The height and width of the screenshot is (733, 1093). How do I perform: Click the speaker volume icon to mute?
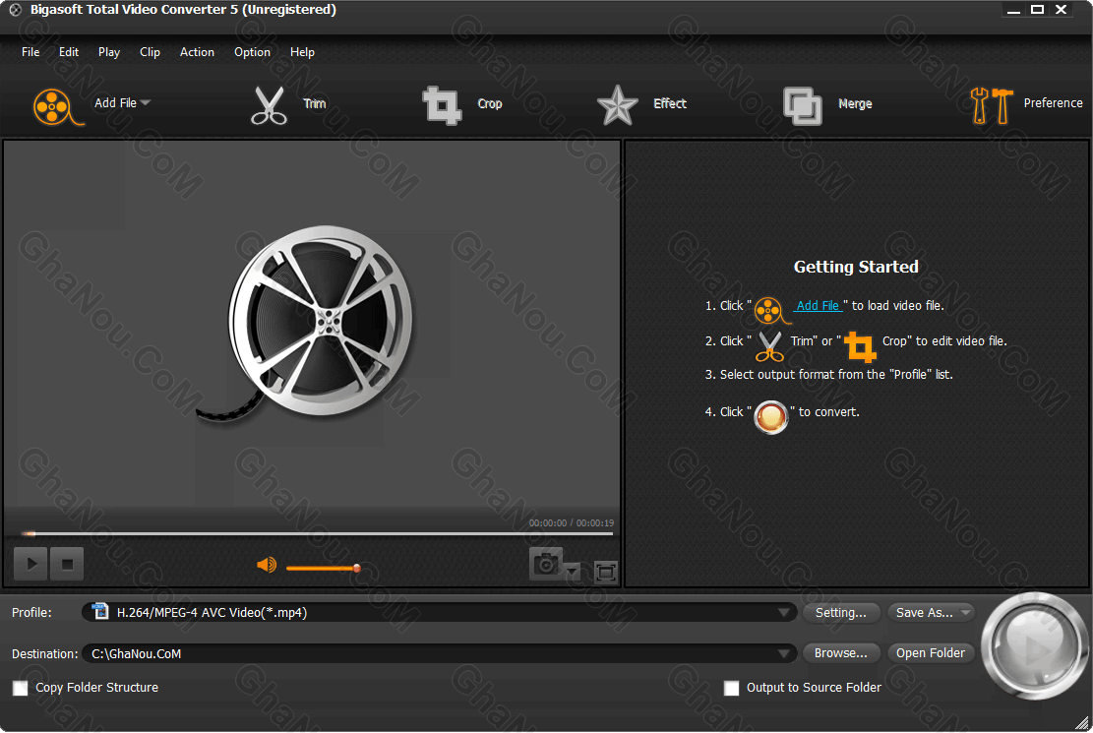267,565
